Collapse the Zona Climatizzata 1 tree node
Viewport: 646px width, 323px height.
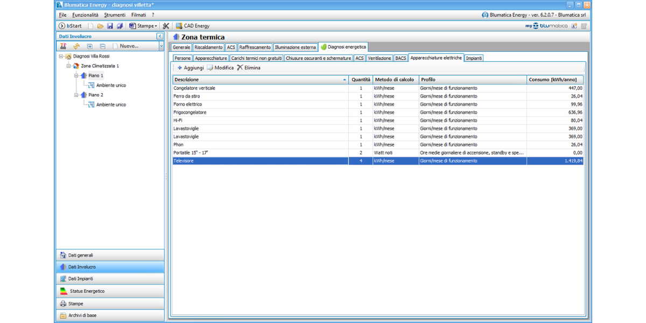69,66
